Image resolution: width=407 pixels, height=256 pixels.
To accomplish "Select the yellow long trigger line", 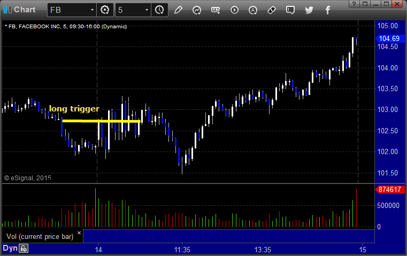I will point(101,121).
